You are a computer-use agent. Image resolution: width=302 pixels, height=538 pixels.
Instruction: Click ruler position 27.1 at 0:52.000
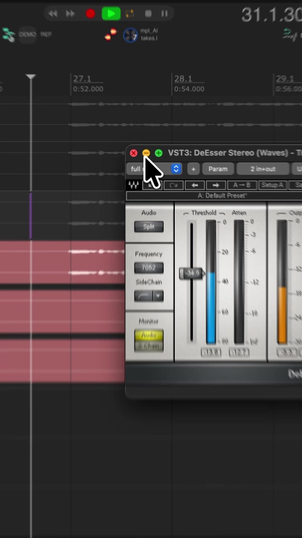[88, 84]
